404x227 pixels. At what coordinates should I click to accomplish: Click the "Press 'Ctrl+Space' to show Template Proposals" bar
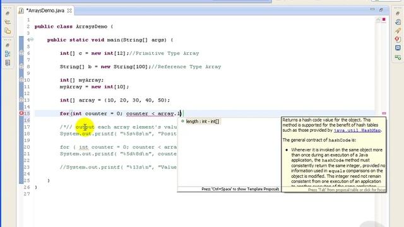(240, 189)
